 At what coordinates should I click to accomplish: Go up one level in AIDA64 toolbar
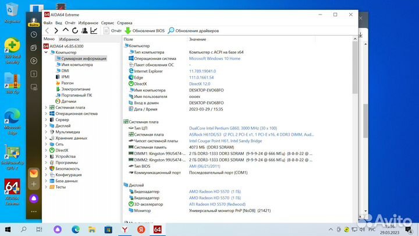(x=65, y=30)
